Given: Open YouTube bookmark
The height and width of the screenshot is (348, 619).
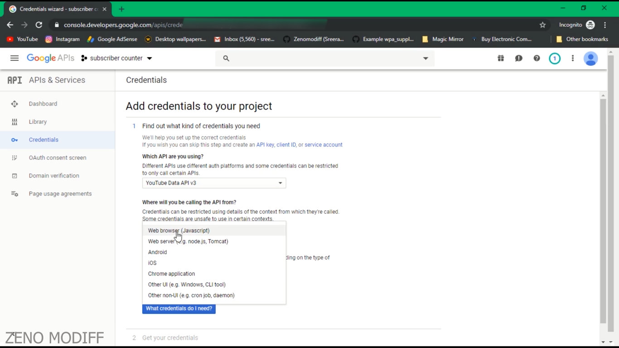Looking at the screenshot, I should click(22, 39).
